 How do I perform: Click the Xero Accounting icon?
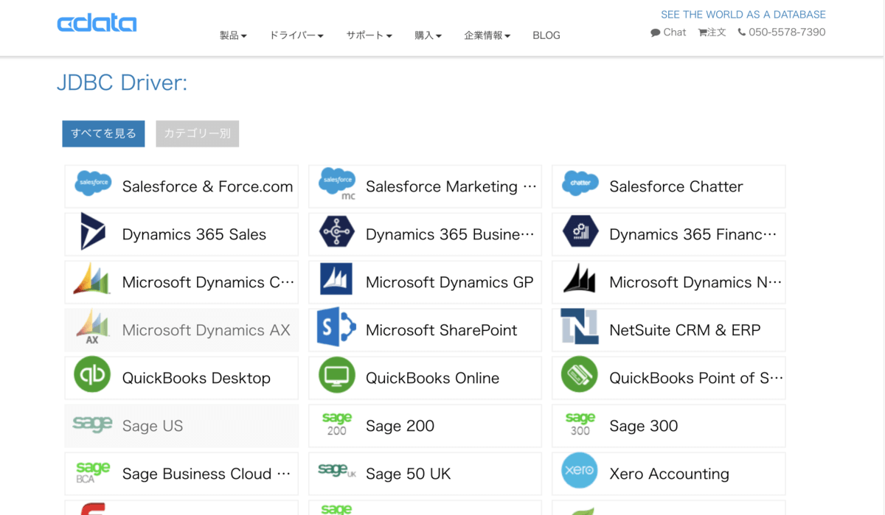click(x=580, y=471)
